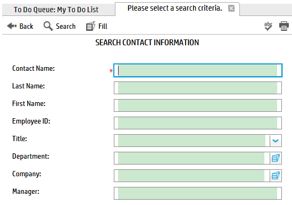Click the Back arrow icon
This screenshot has height=205, width=292.
[x=12, y=26]
